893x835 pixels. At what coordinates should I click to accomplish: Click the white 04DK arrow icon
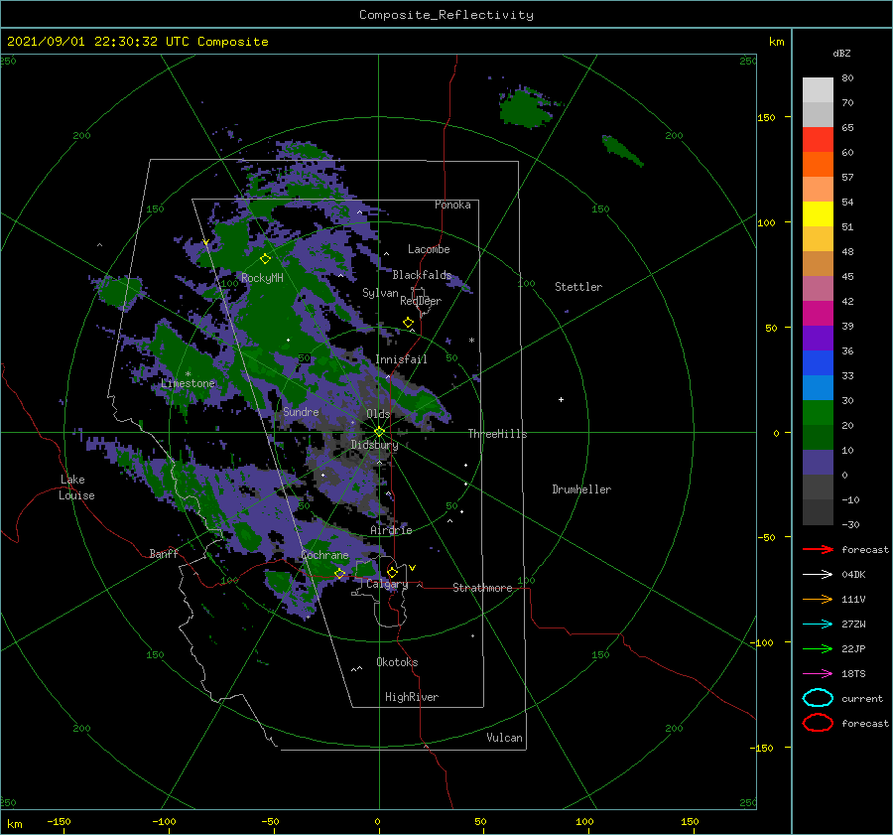818,574
